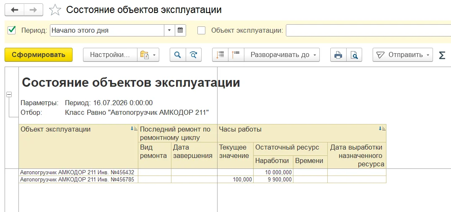
Task: Click the Период: 16.07.2026 0:00:00 parameter text
Action: [109, 103]
